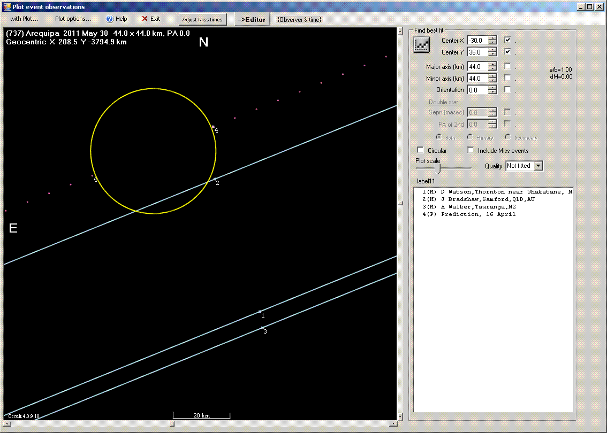Viewport: 607px width, 433px height.
Task: Select observer row 3 A Walker, Tauranga
Action: pos(469,207)
